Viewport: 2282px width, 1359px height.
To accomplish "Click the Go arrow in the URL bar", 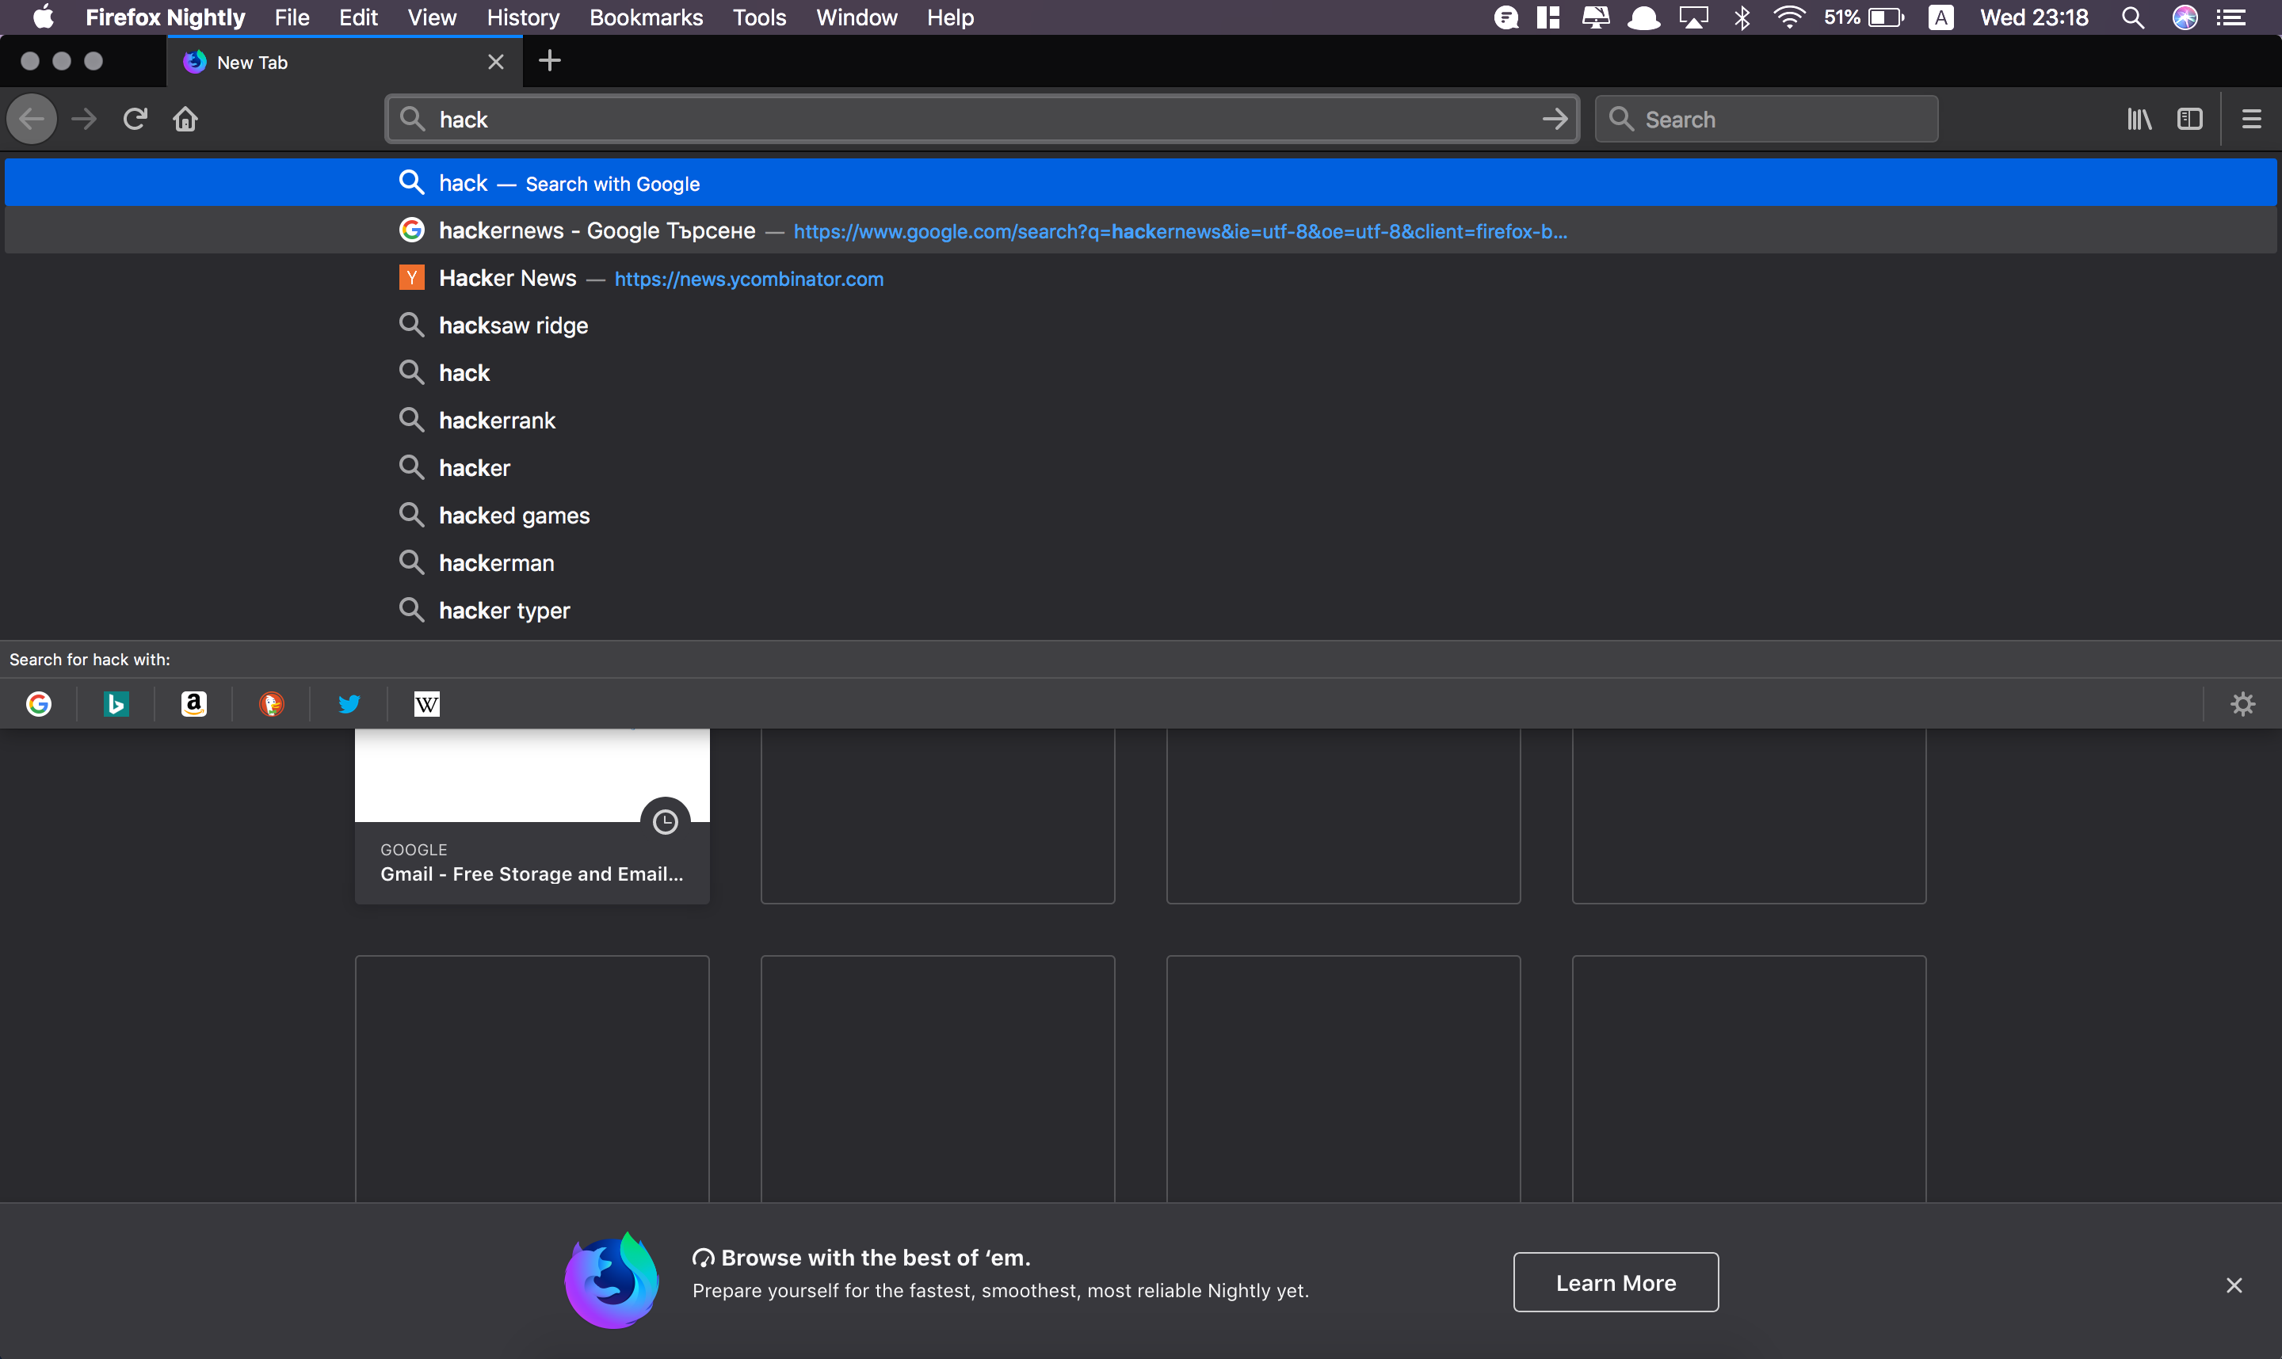I will 1555,119.
